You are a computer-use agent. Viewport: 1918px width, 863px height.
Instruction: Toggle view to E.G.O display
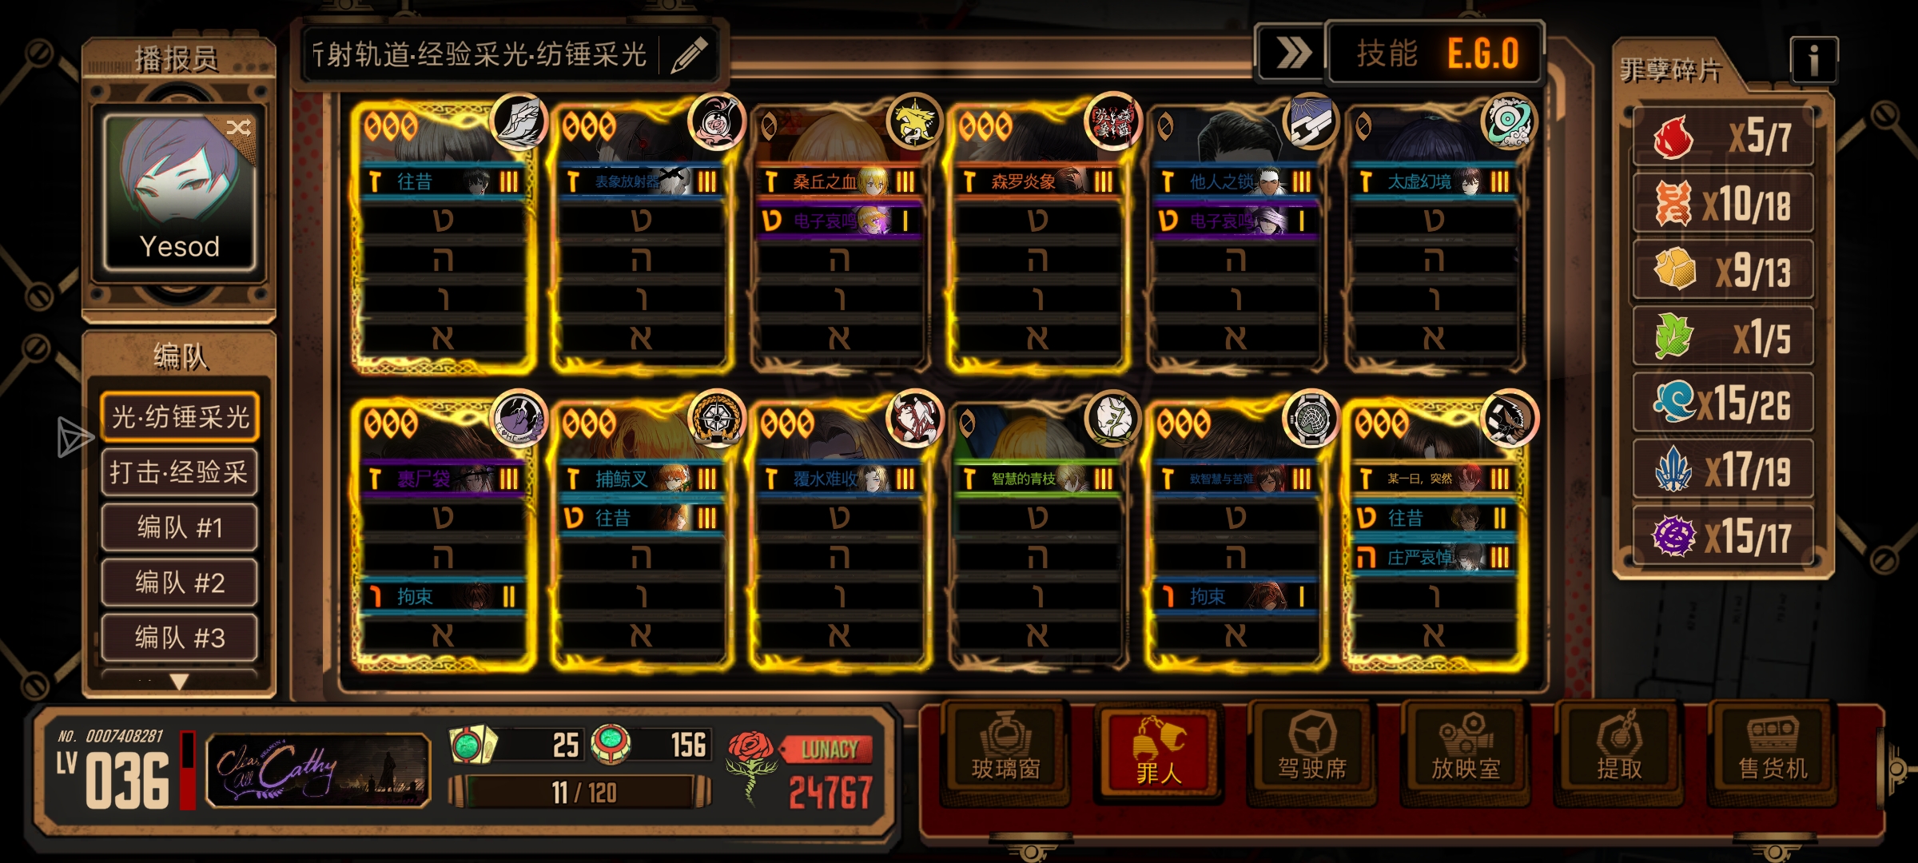click(x=1483, y=54)
